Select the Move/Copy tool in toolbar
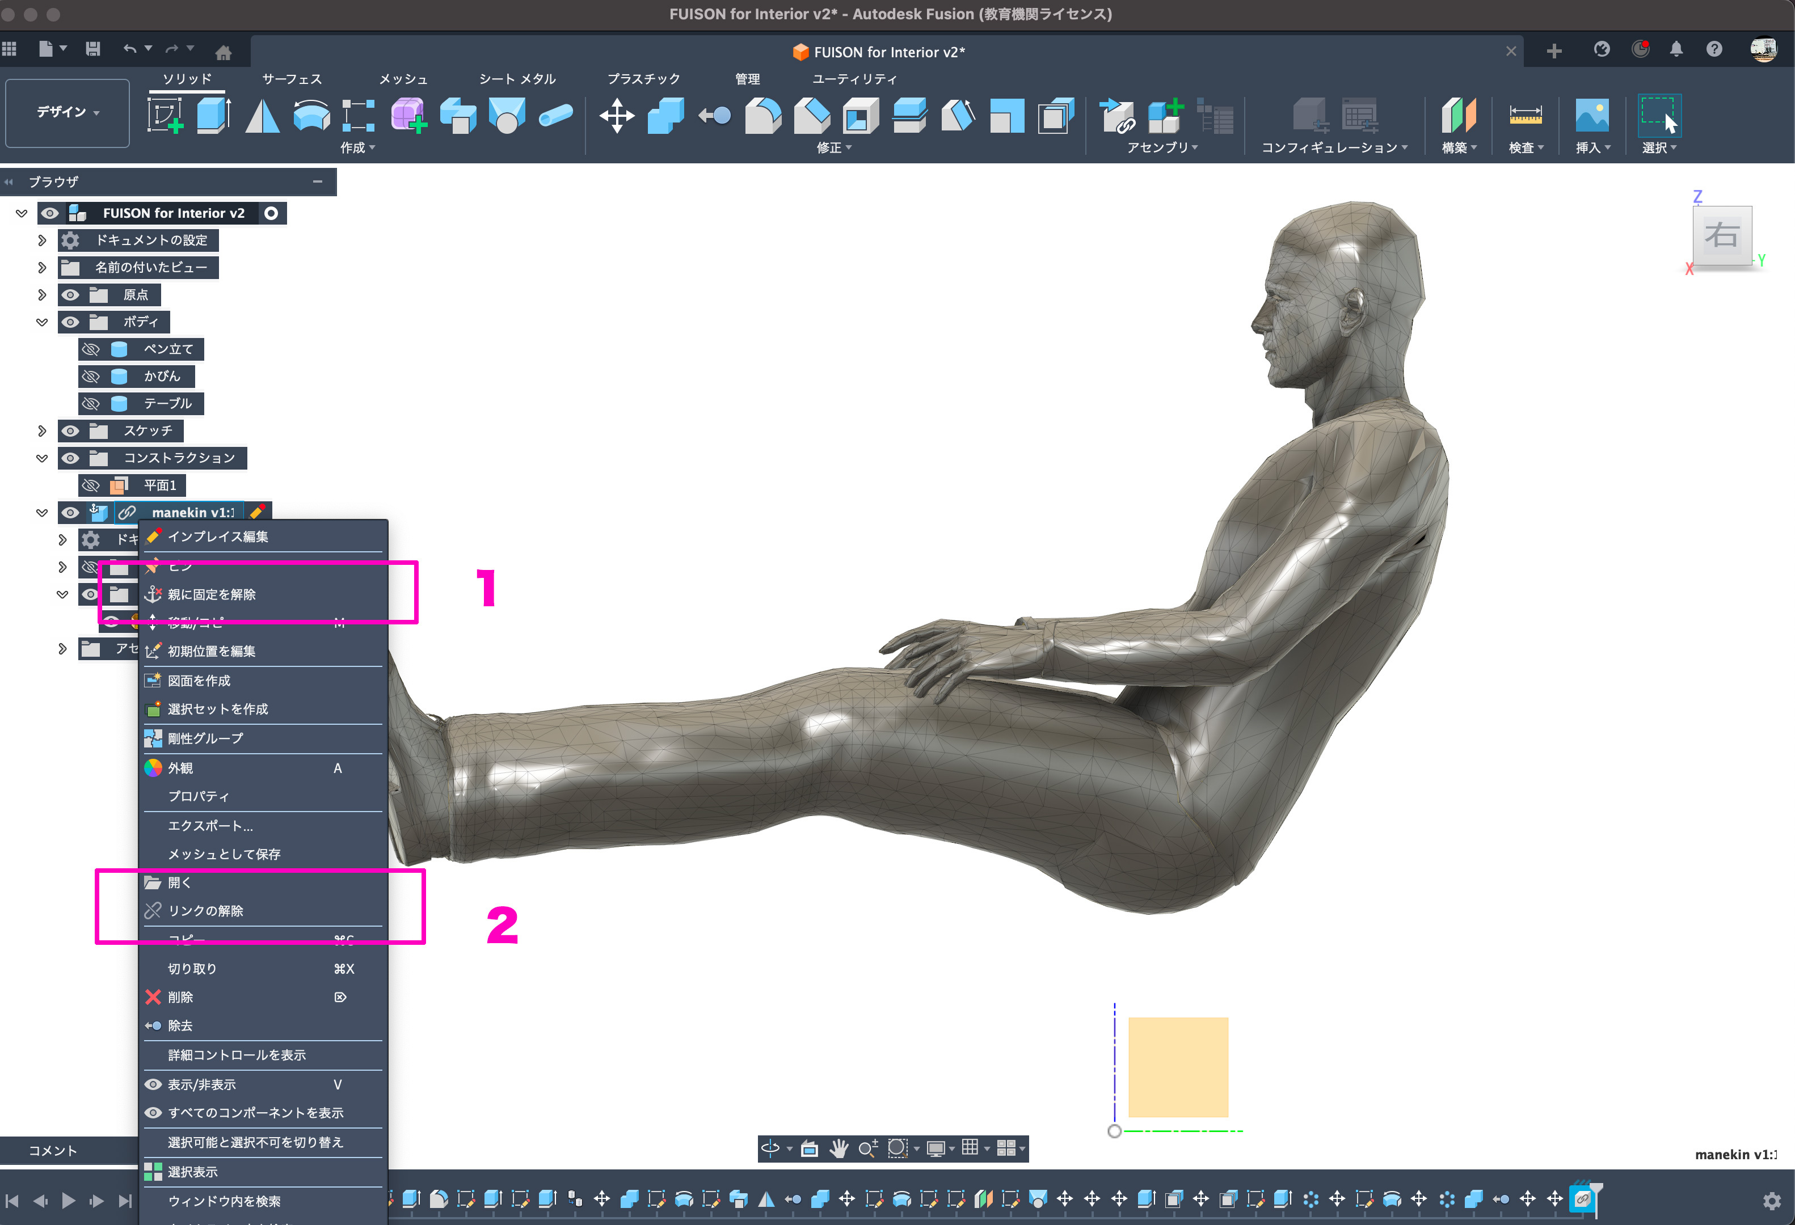Viewport: 1795px width, 1225px height. point(616,116)
